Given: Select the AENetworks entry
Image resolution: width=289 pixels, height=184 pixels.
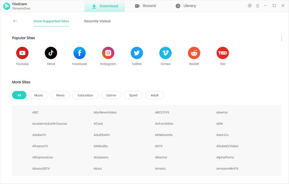Looking at the screenshot, I should click(164, 135).
